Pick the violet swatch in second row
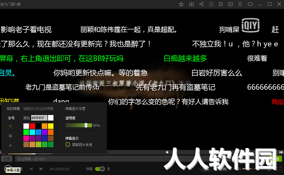The height and width of the screenshot is (175, 284). (44, 132)
